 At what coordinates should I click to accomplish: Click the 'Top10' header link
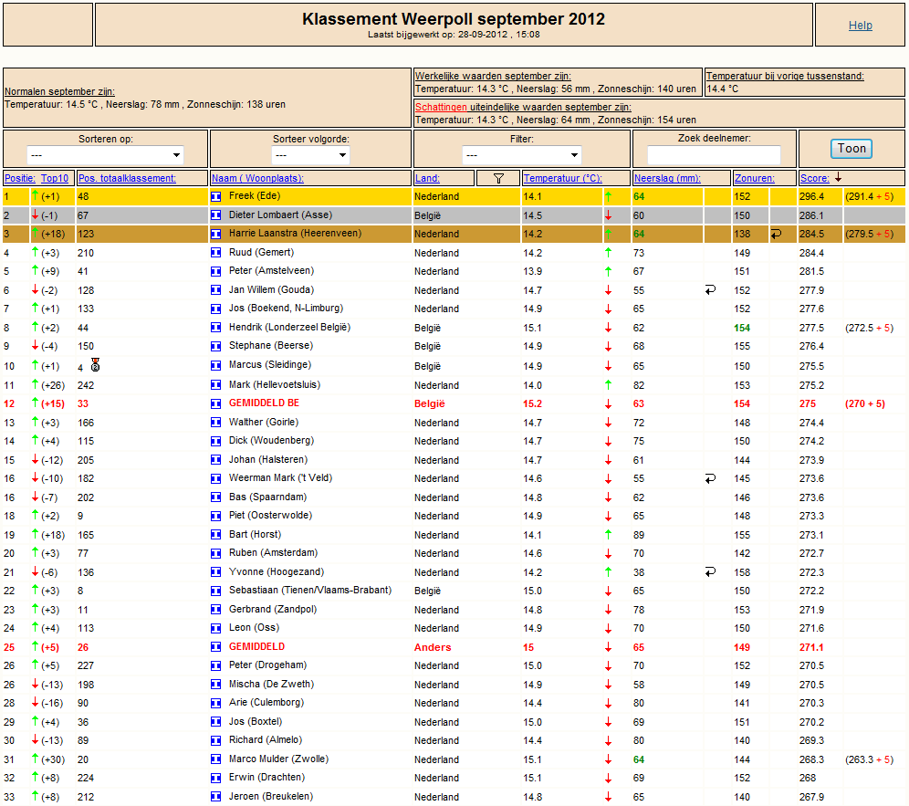click(55, 179)
